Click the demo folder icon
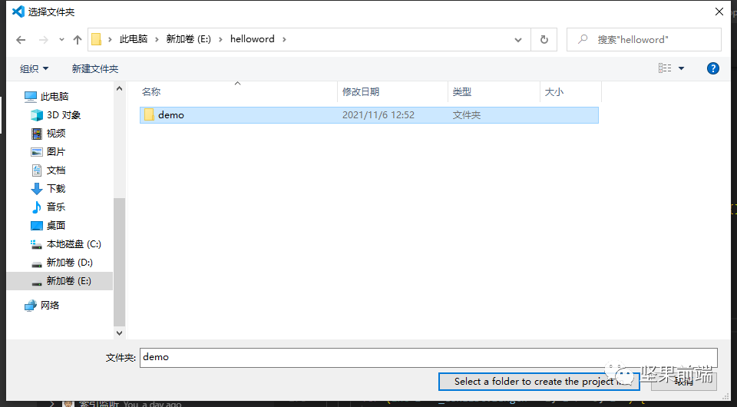 (149, 114)
